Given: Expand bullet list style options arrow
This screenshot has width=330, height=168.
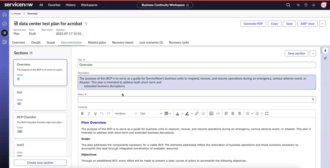Looking at the screenshot, I should point(252,113).
